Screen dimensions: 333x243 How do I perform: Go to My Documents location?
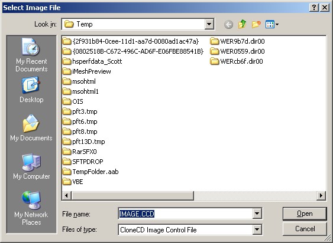pos(31,128)
